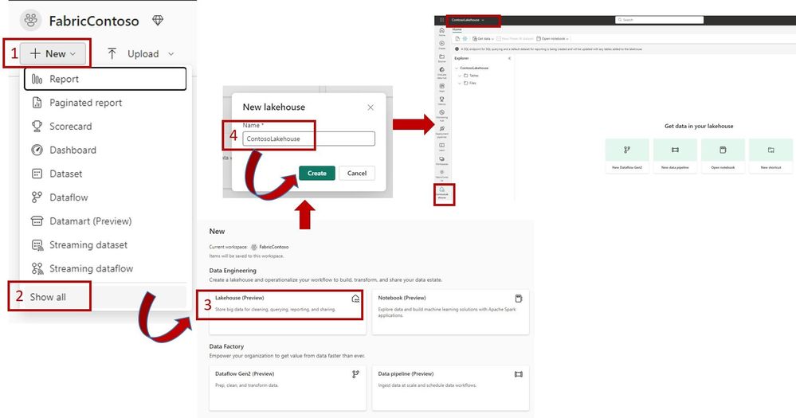Click FabricContoso workspace icon under New heading

[x=254, y=247]
